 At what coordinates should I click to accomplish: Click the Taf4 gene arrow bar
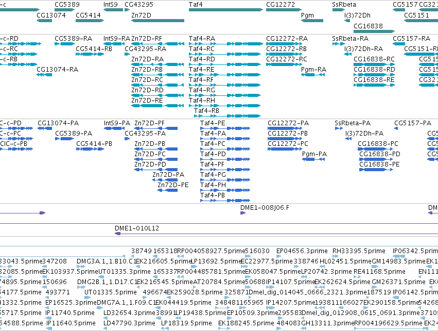tap(226, 10)
